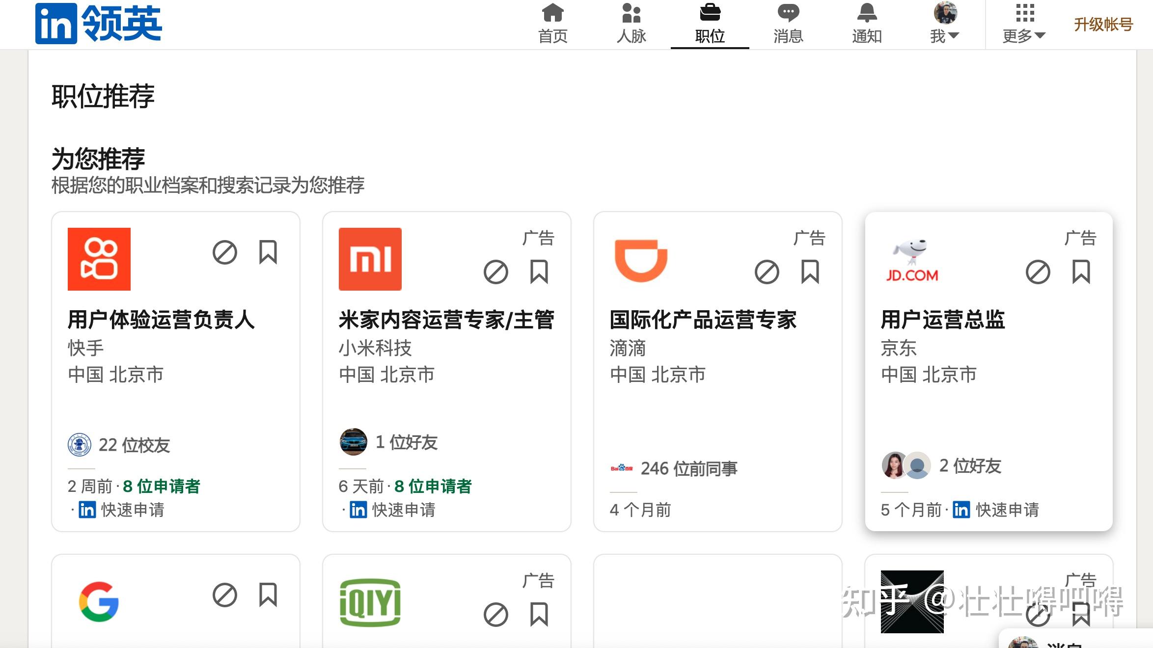Hide the 滴滴 job with the not-interested icon
Screen dimensions: 1153x648
click(767, 272)
